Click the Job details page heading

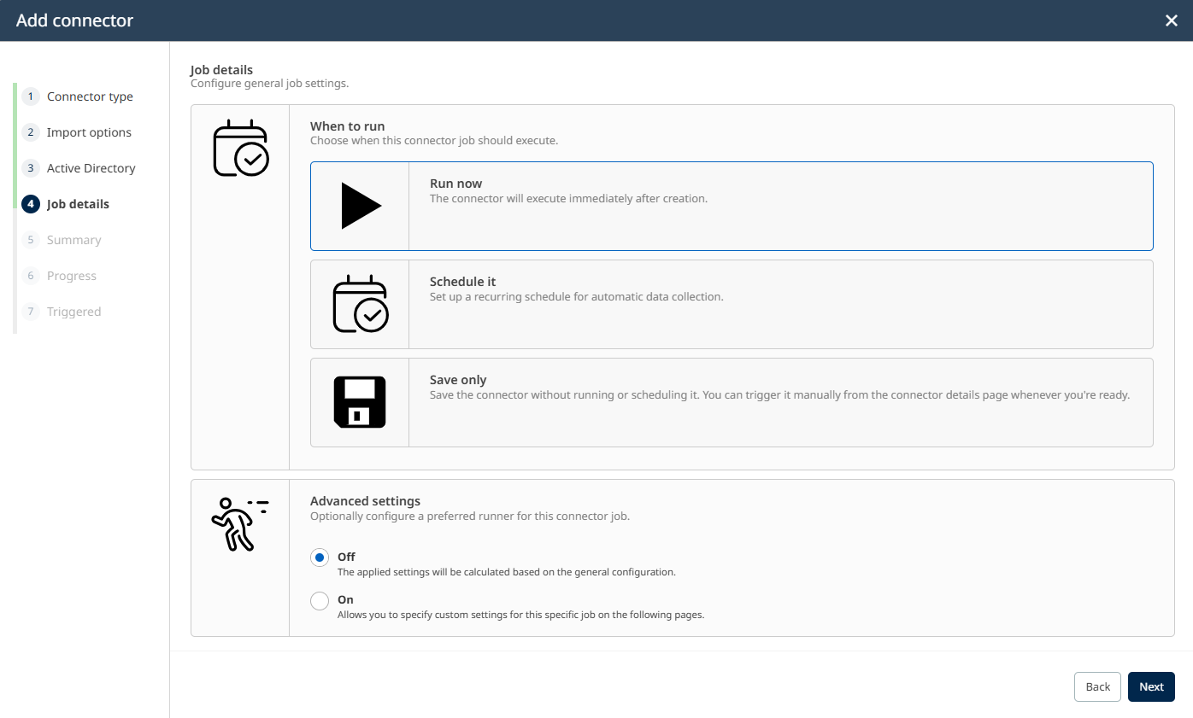[221, 69]
